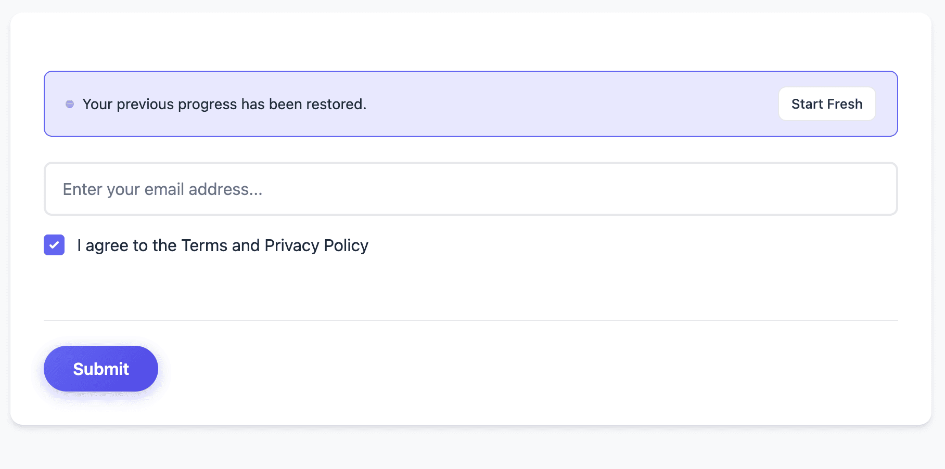
Task: Toggle agreement to Terms and Privacy Policy
Action: [54, 245]
